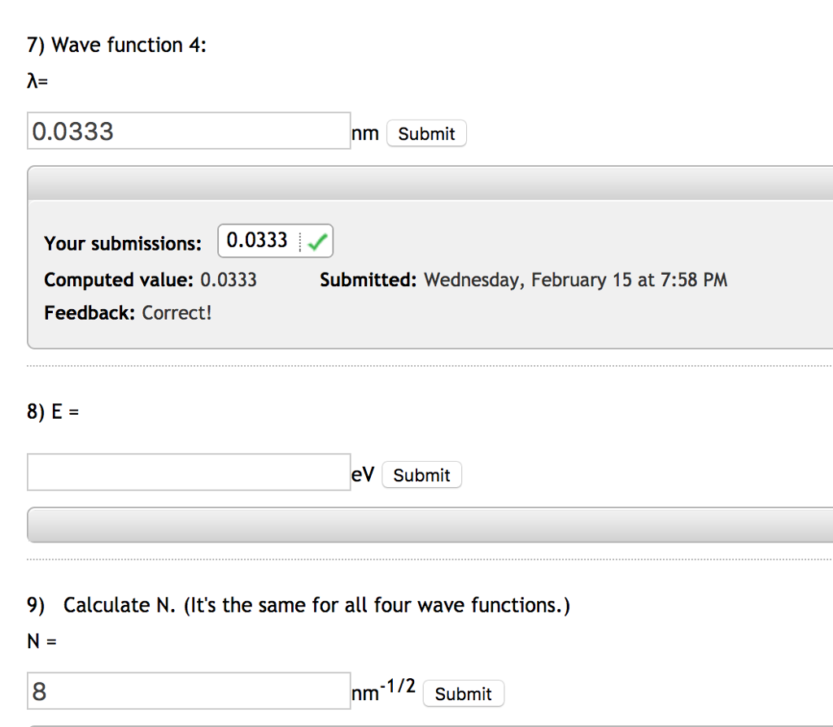Click Submit next to the N value
Image resolution: width=833 pixels, height=727 pixels.
pos(464,694)
